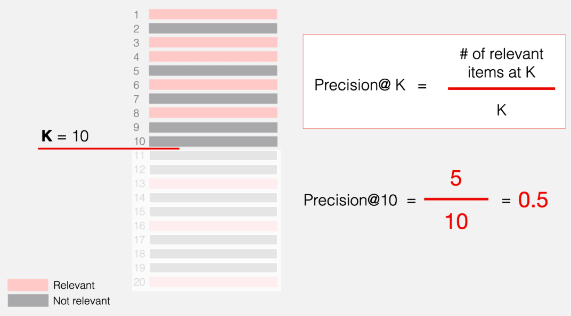
Task: Click the "Not relevant" legend text
Action: pyautogui.click(x=81, y=301)
